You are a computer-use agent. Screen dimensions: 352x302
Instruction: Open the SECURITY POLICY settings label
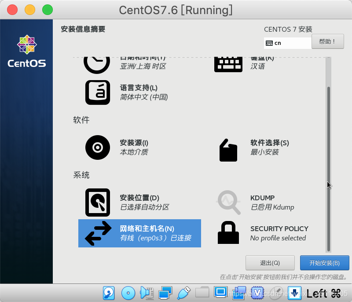(x=279, y=229)
